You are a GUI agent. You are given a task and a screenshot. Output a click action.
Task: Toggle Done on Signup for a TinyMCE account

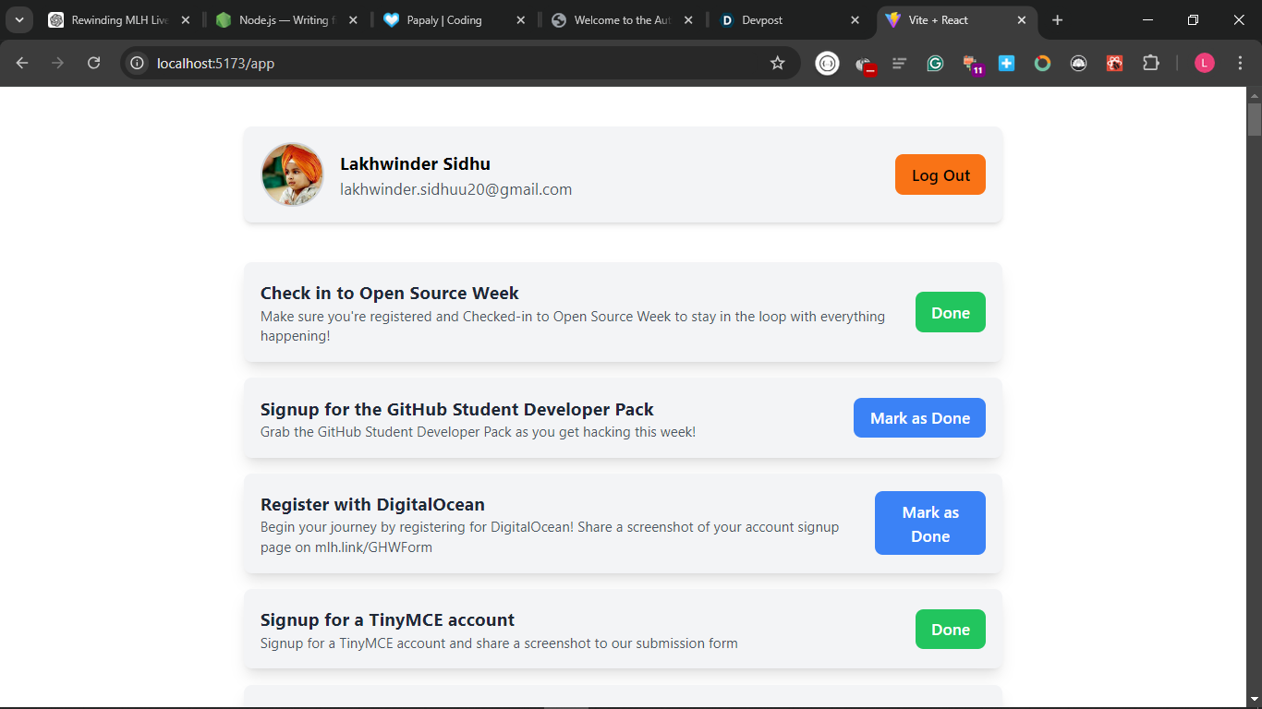[x=951, y=630]
